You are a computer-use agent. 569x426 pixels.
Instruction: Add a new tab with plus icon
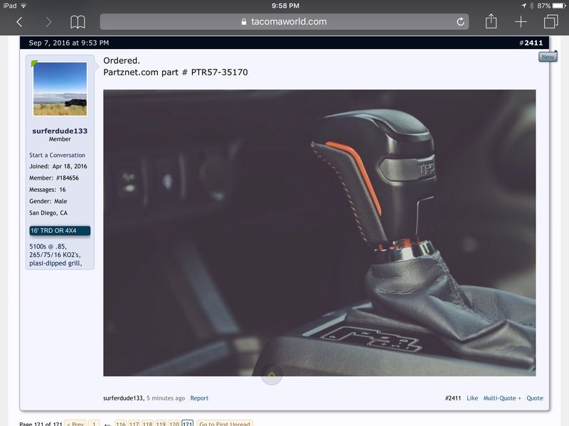(521, 22)
